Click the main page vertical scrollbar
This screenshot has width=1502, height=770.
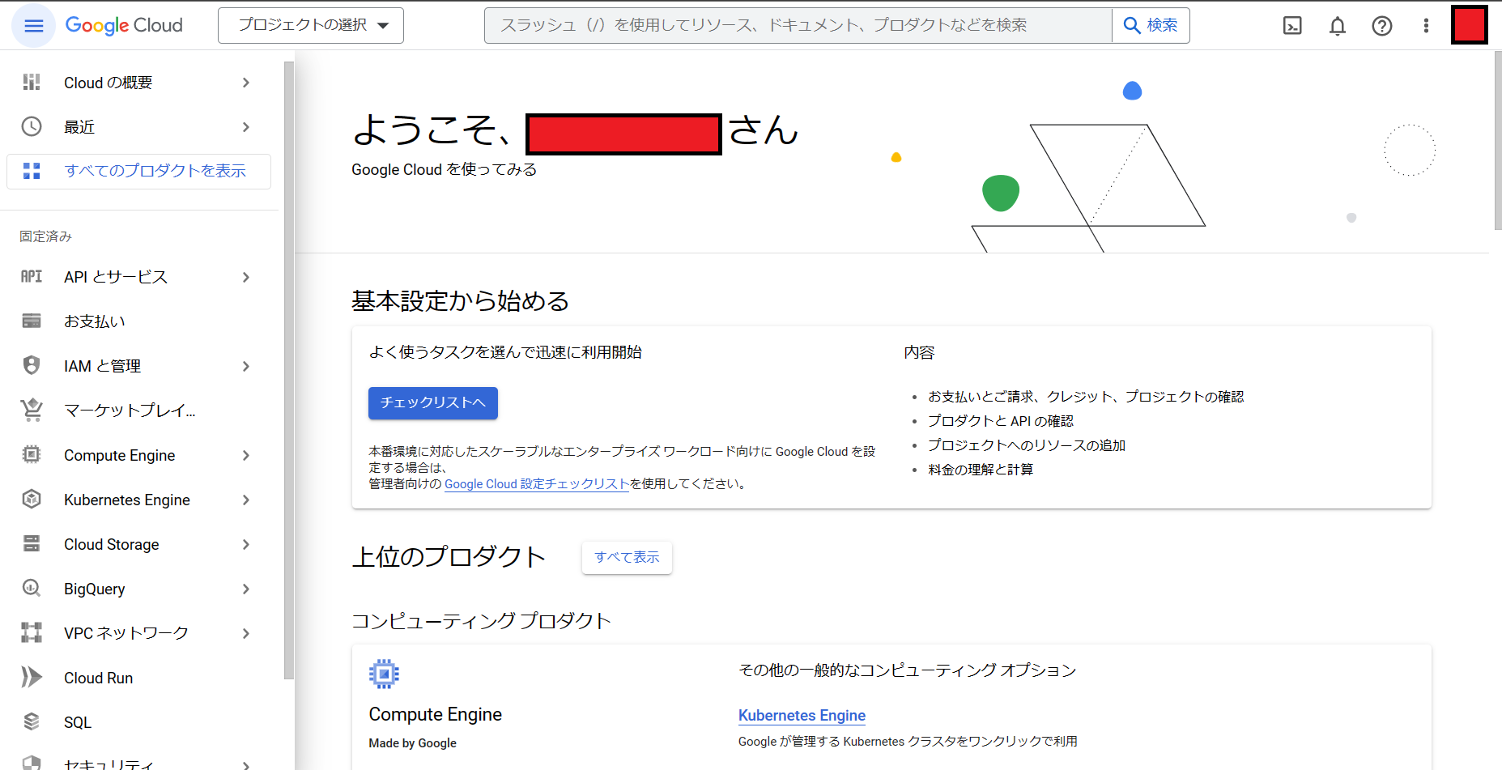[x=1496, y=140]
